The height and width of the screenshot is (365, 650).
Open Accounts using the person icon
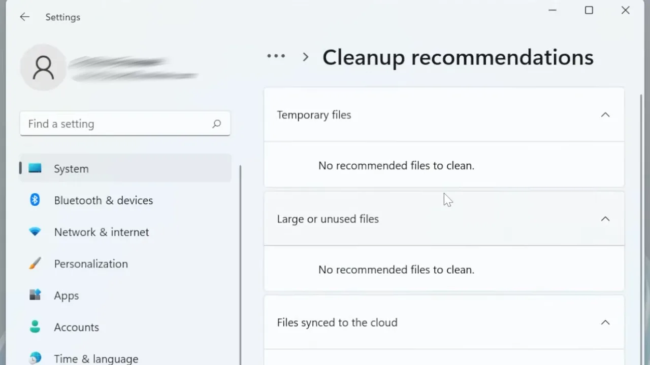click(x=35, y=327)
